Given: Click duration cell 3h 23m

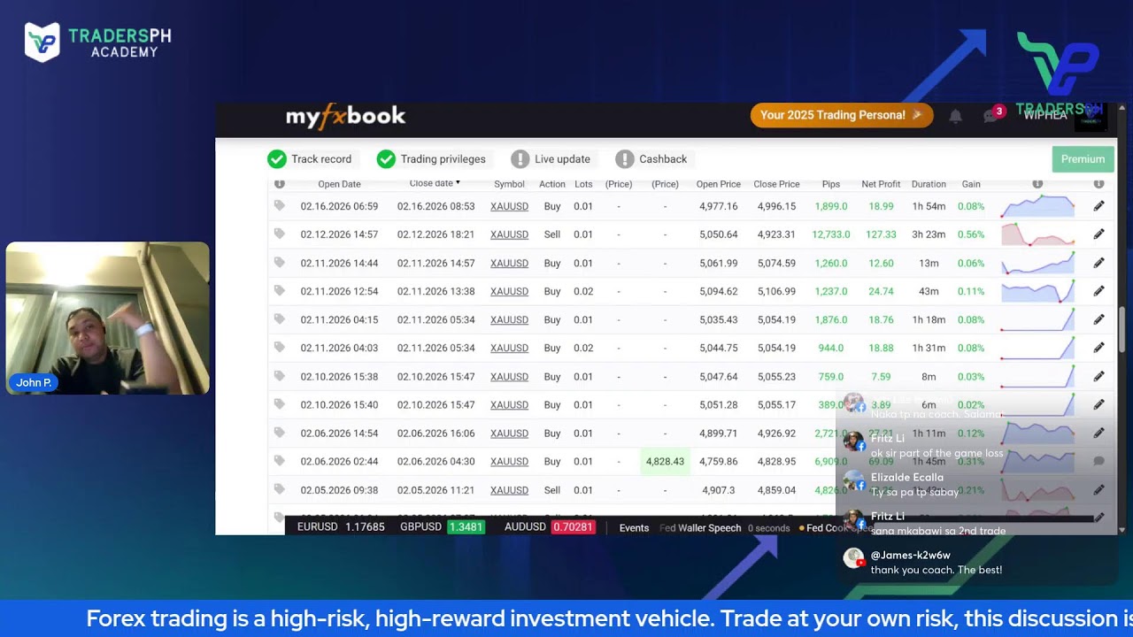Looking at the screenshot, I should (x=929, y=234).
